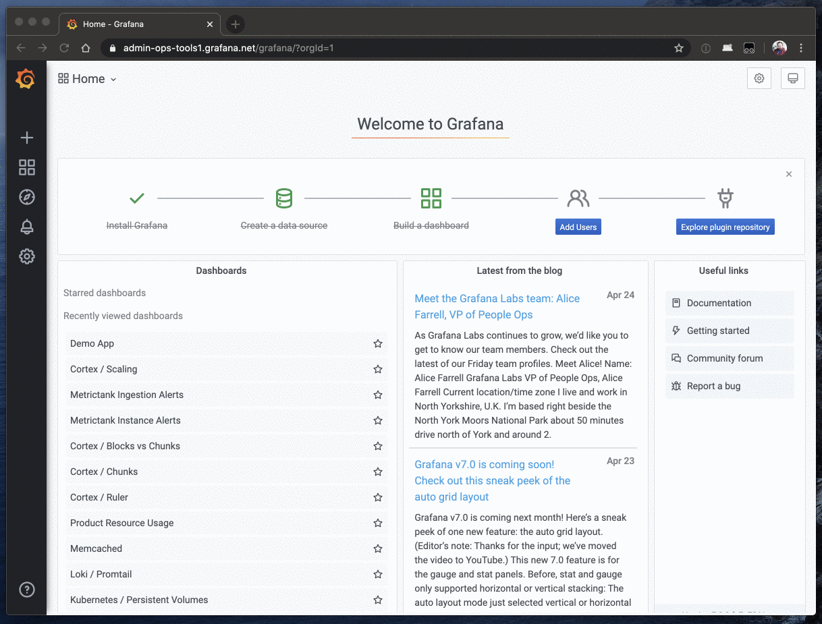Open Kubernetes / Persistent Volumes dashboard

139,600
